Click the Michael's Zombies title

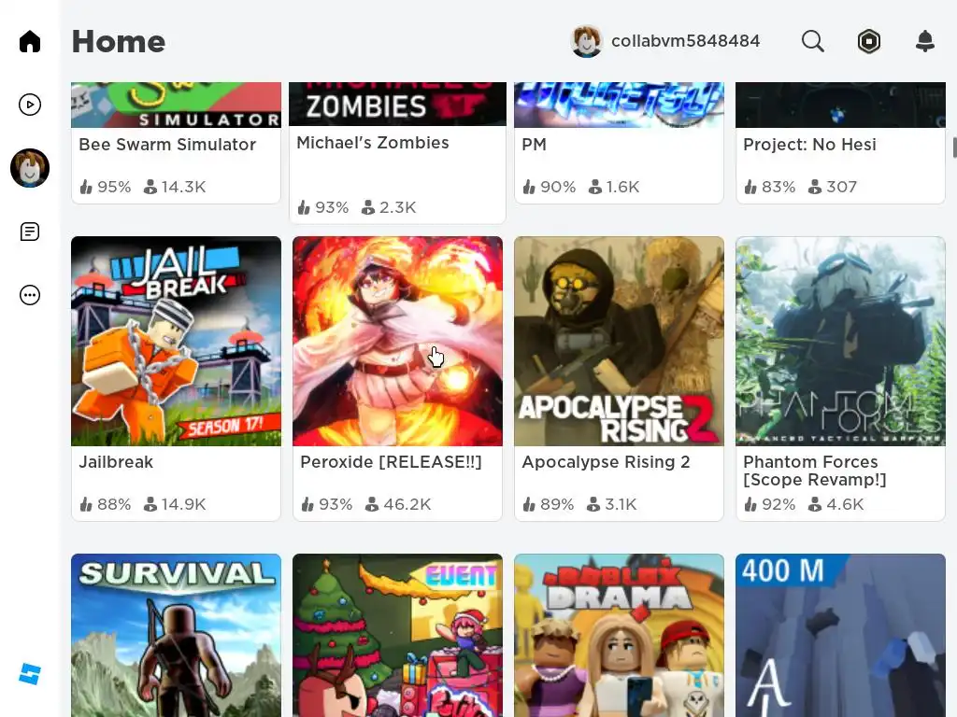372,143
